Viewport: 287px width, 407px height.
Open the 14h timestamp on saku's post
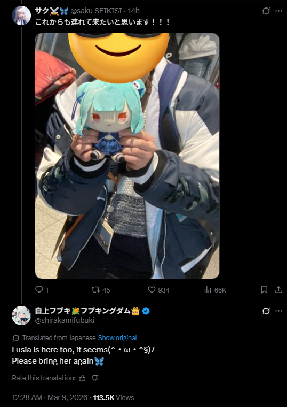coord(134,11)
